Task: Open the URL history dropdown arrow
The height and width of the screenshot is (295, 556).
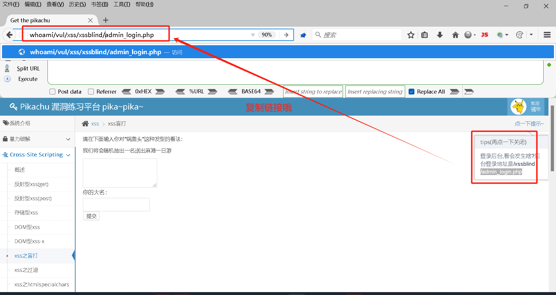Action: pos(253,35)
